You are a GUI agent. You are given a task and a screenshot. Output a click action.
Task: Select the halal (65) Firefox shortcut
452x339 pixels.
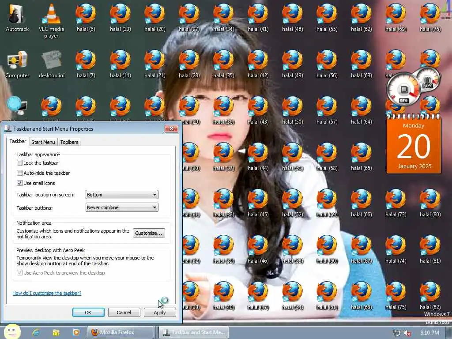(361, 157)
